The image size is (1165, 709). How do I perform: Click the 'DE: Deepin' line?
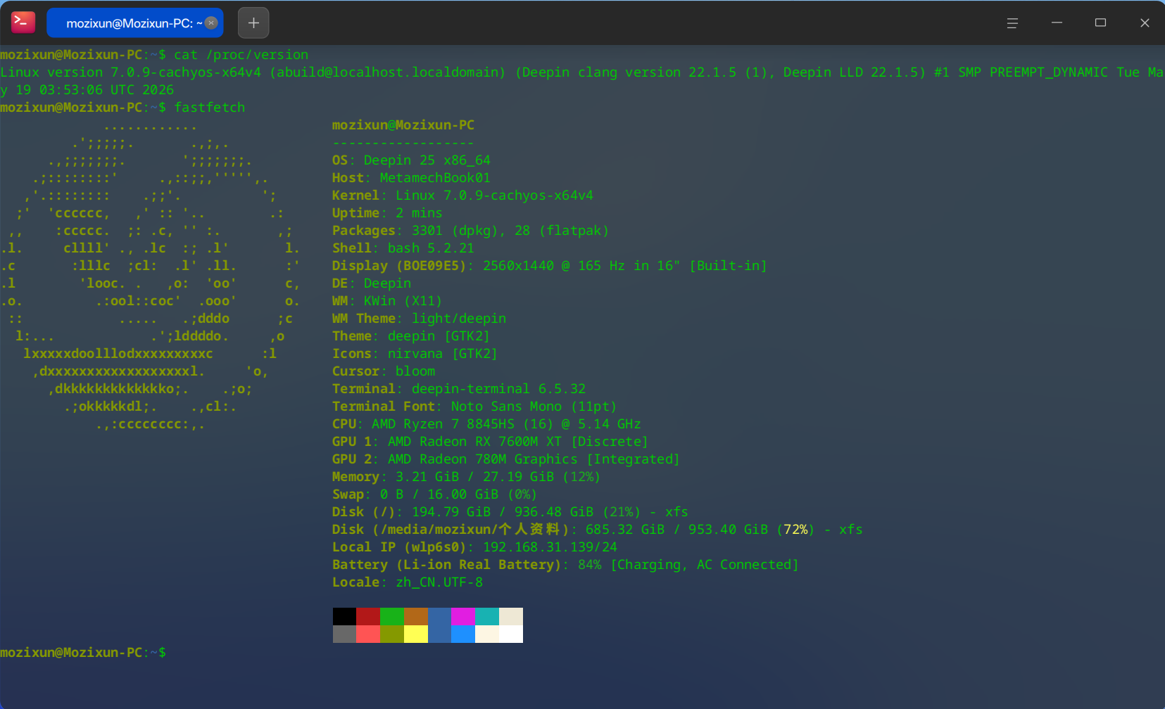pyautogui.click(x=372, y=283)
